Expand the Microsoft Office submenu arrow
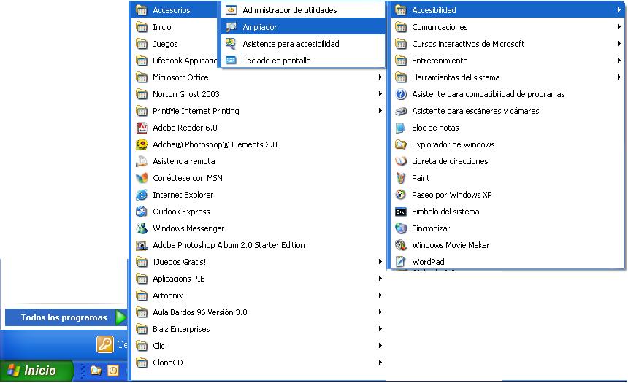628x383 pixels. 380,77
